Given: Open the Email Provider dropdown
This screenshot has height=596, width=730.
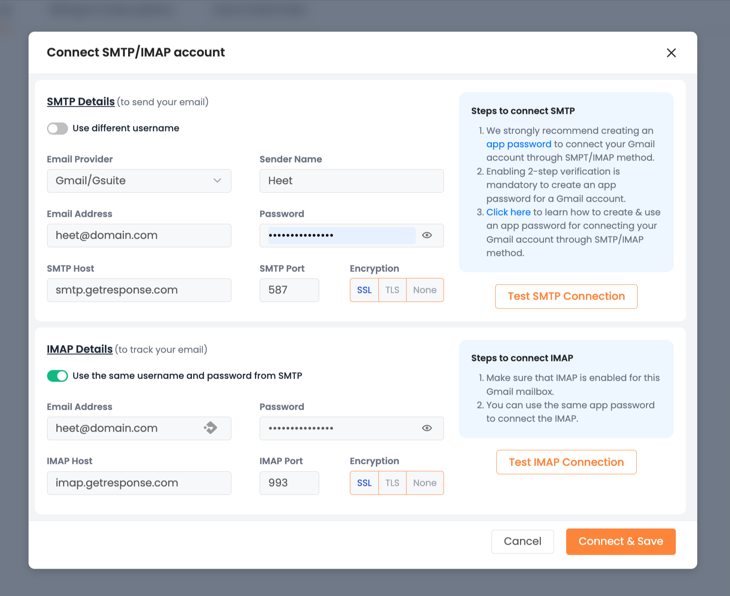Looking at the screenshot, I should [139, 181].
